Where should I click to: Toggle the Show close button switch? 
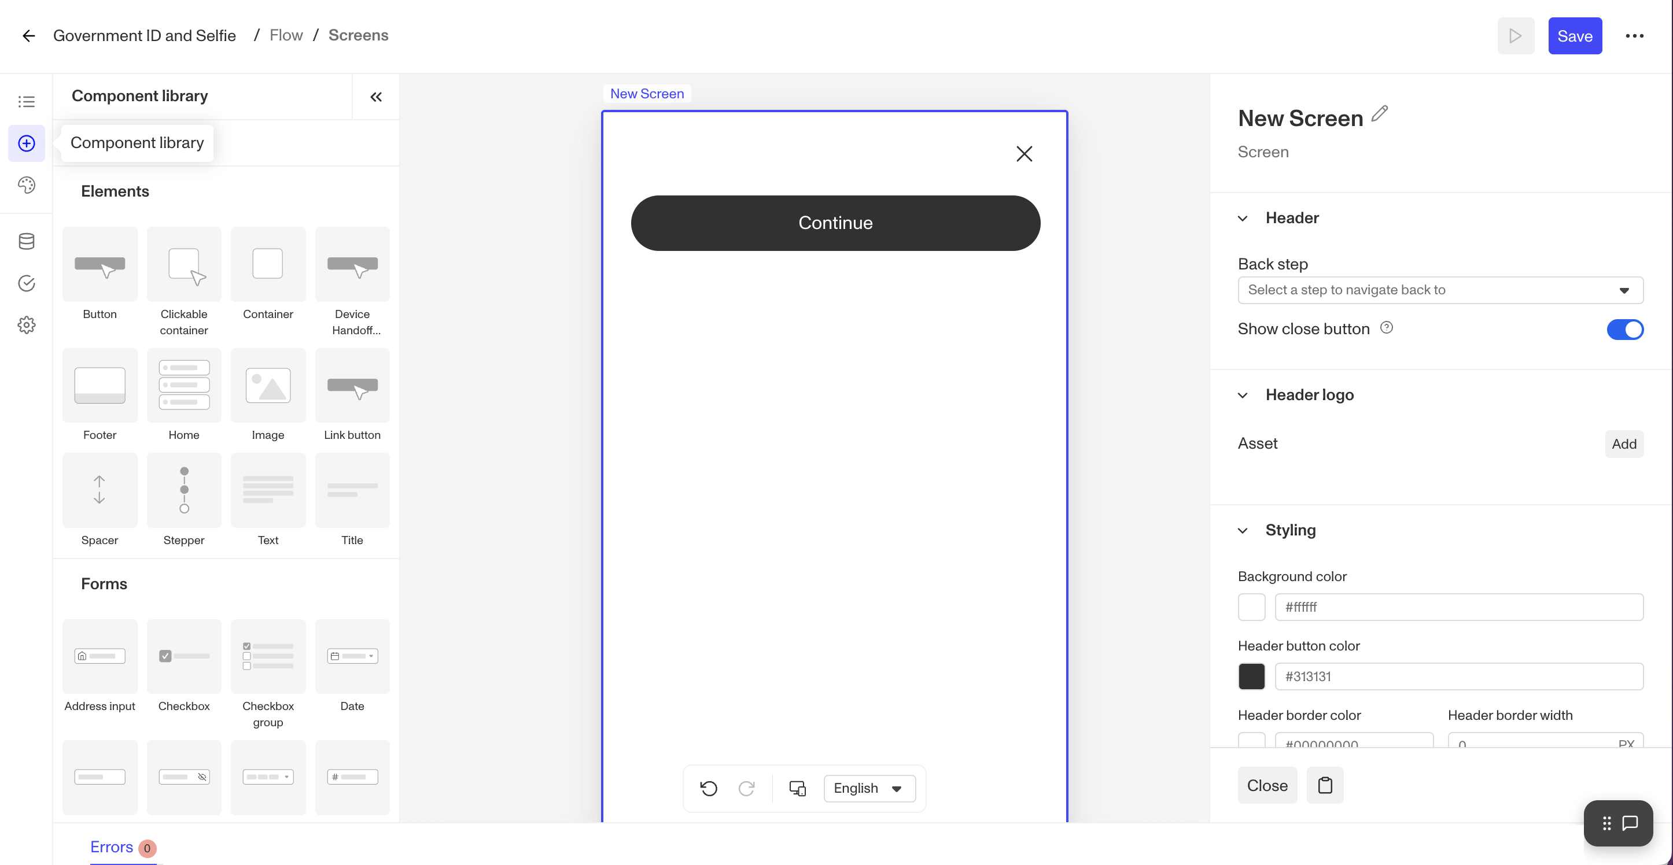pos(1625,329)
